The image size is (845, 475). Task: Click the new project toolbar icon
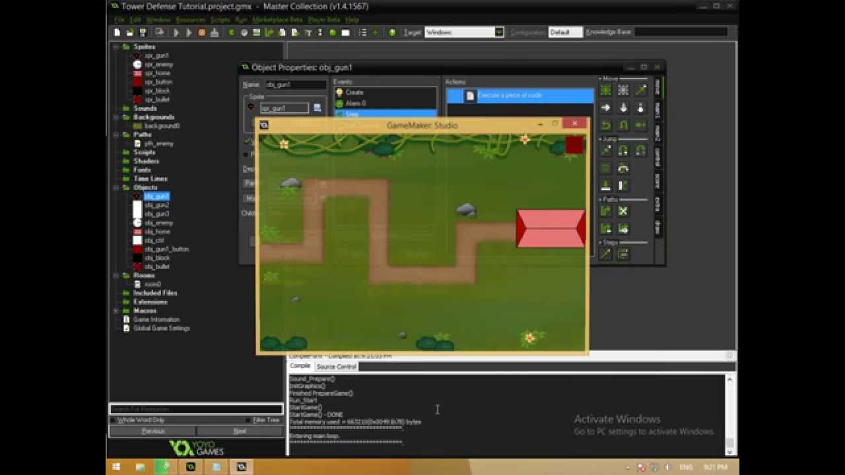(x=118, y=32)
